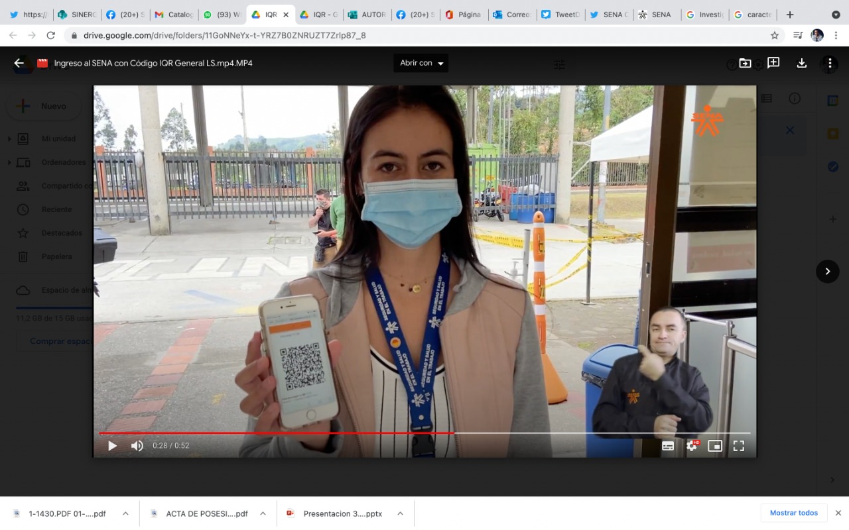Enter fullscreen video mode
The height and width of the screenshot is (530, 849).
coord(739,446)
